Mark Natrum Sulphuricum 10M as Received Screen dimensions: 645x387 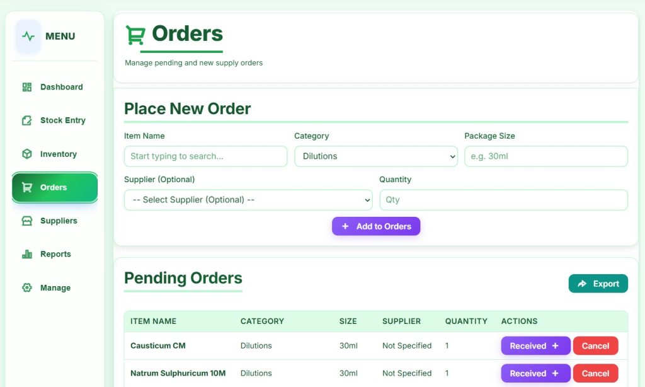535,373
